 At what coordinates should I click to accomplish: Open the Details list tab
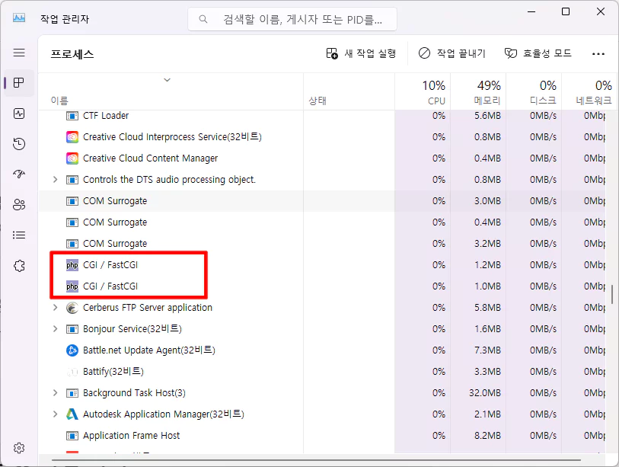[x=19, y=235]
